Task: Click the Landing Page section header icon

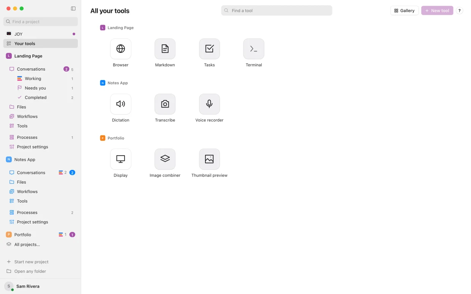Action: point(103,28)
